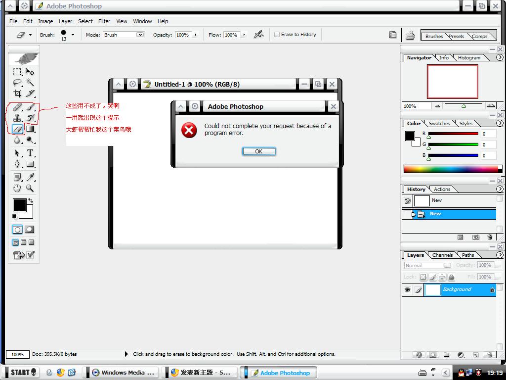Image resolution: width=506 pixels, height=380 pixels.
Task: Pick the Hand tool
Action: [x=17, y=188]
